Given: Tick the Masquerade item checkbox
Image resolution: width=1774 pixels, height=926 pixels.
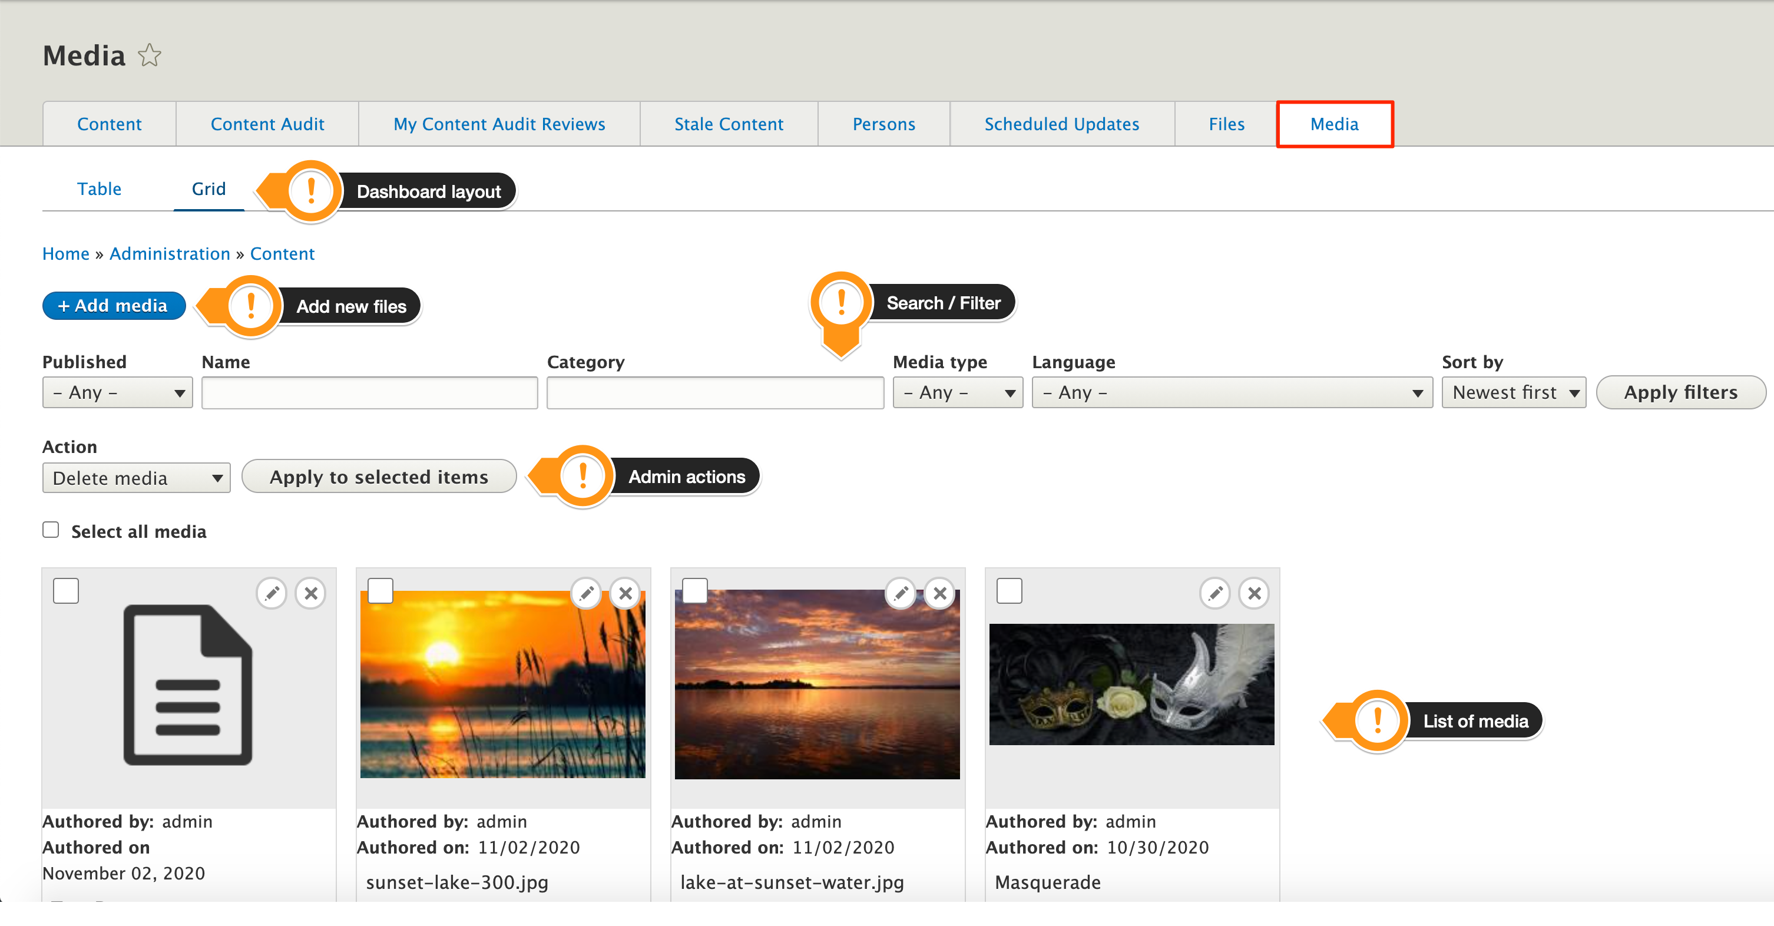Looking at the screenshot, I should (x=1009, y=590).
